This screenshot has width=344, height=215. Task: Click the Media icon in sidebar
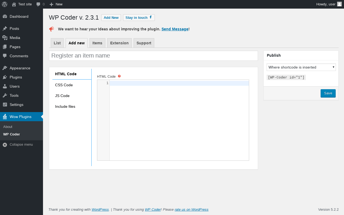5,38
